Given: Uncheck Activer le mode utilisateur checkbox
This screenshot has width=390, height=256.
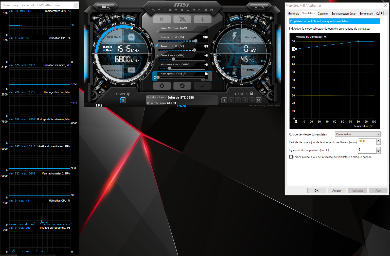Looking at the screenshot, I should coord(291,29).
